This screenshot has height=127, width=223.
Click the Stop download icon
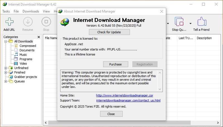click(46, 22)
